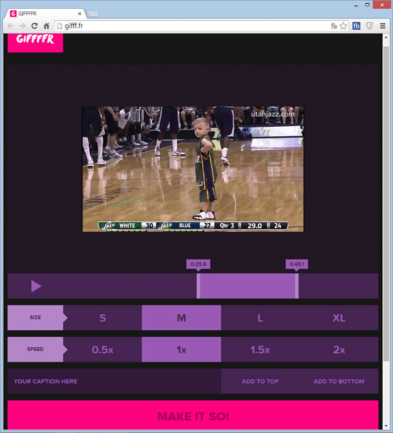Click the fb extension icon
This screenshot has height=433, width=393.
click(x=357, y=26)
